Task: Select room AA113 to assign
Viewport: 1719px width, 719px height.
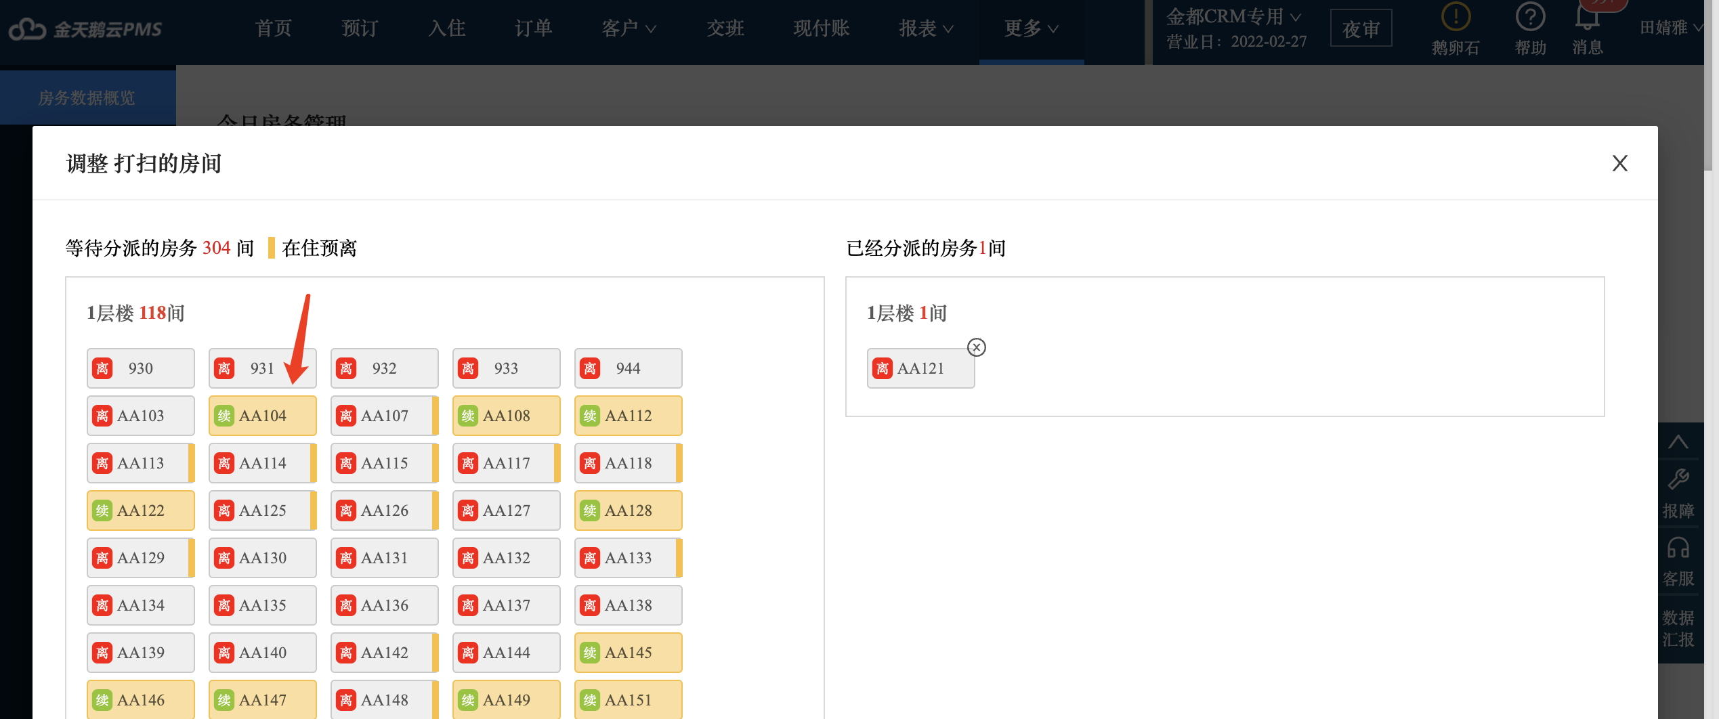Action: coord(141,463)
